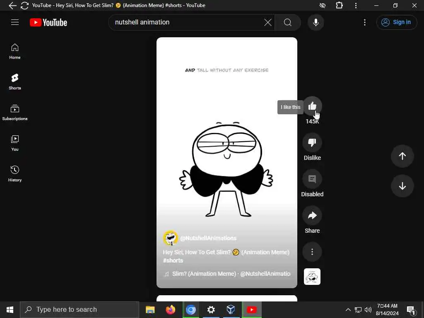Switch to Chromium browser in taskbar
Image resolution: width=424 pixels, height=318 pixels.
(x=190, y=310)
